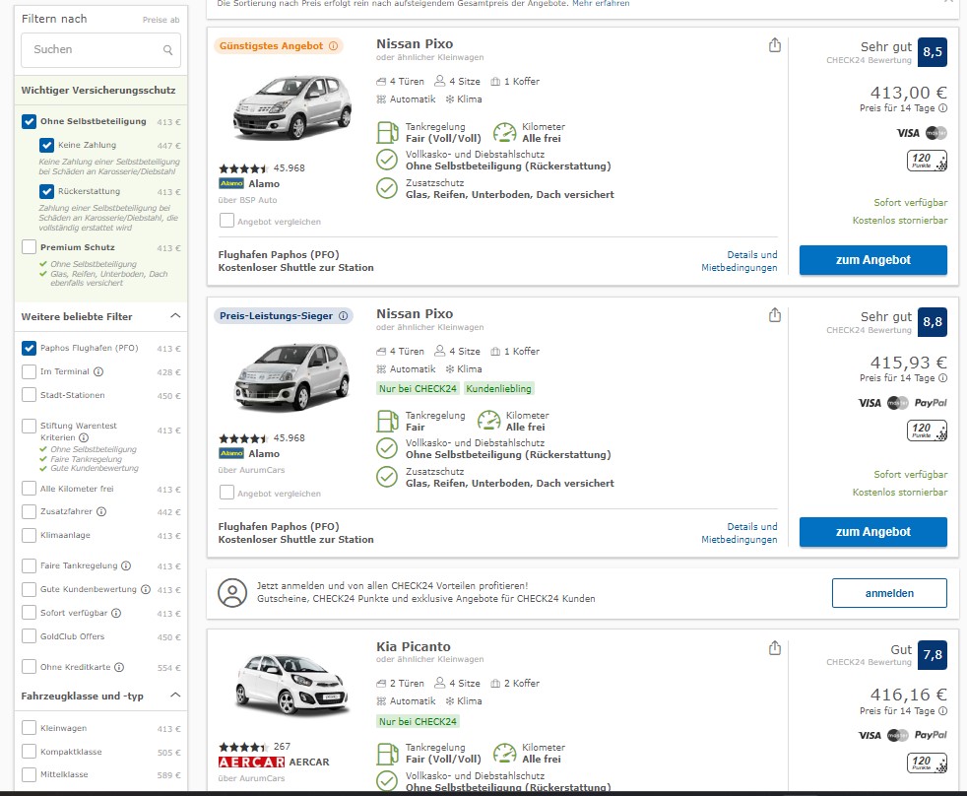
Task: Show price info for 413,00 € offer
Action: point(943,108)
